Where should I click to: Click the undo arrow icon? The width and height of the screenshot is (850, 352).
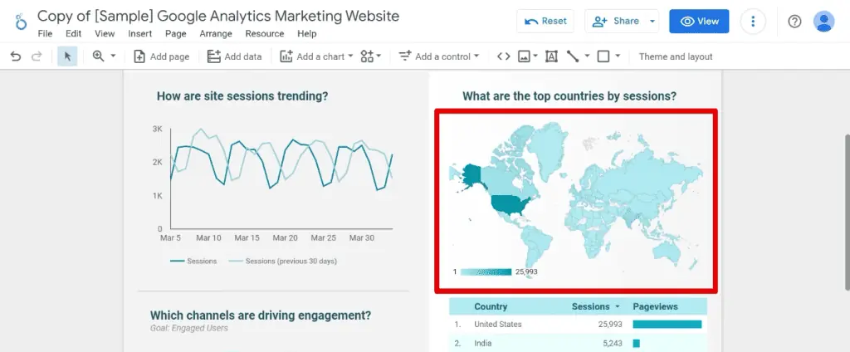coord(16,56)
